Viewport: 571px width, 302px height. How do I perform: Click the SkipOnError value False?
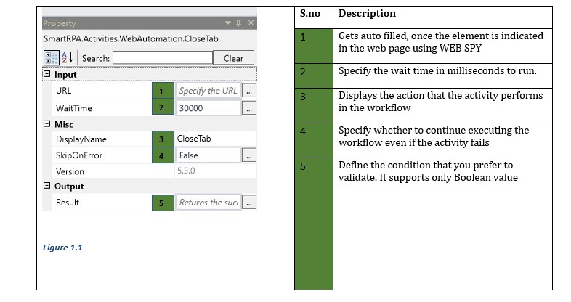pyautogui.click(x=208, y=155)
